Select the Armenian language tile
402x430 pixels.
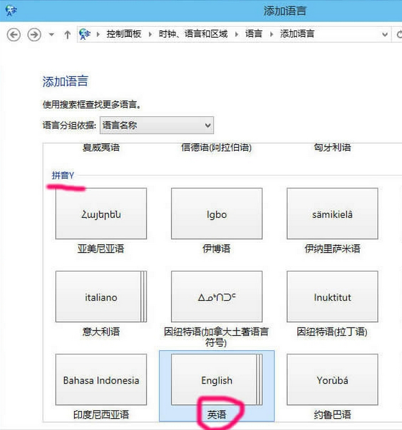[101, 214]
